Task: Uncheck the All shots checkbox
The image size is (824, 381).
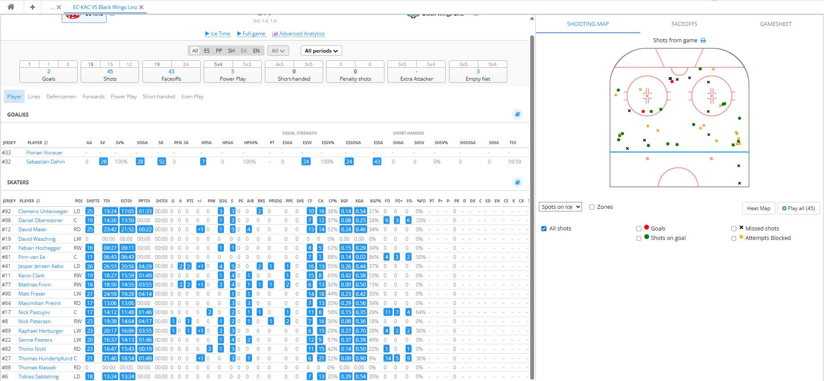Action: 544,229
